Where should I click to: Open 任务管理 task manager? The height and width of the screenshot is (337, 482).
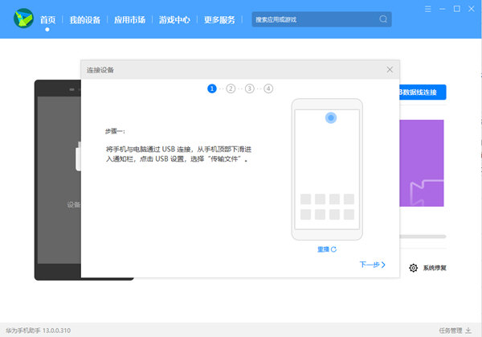coord(451,331)
